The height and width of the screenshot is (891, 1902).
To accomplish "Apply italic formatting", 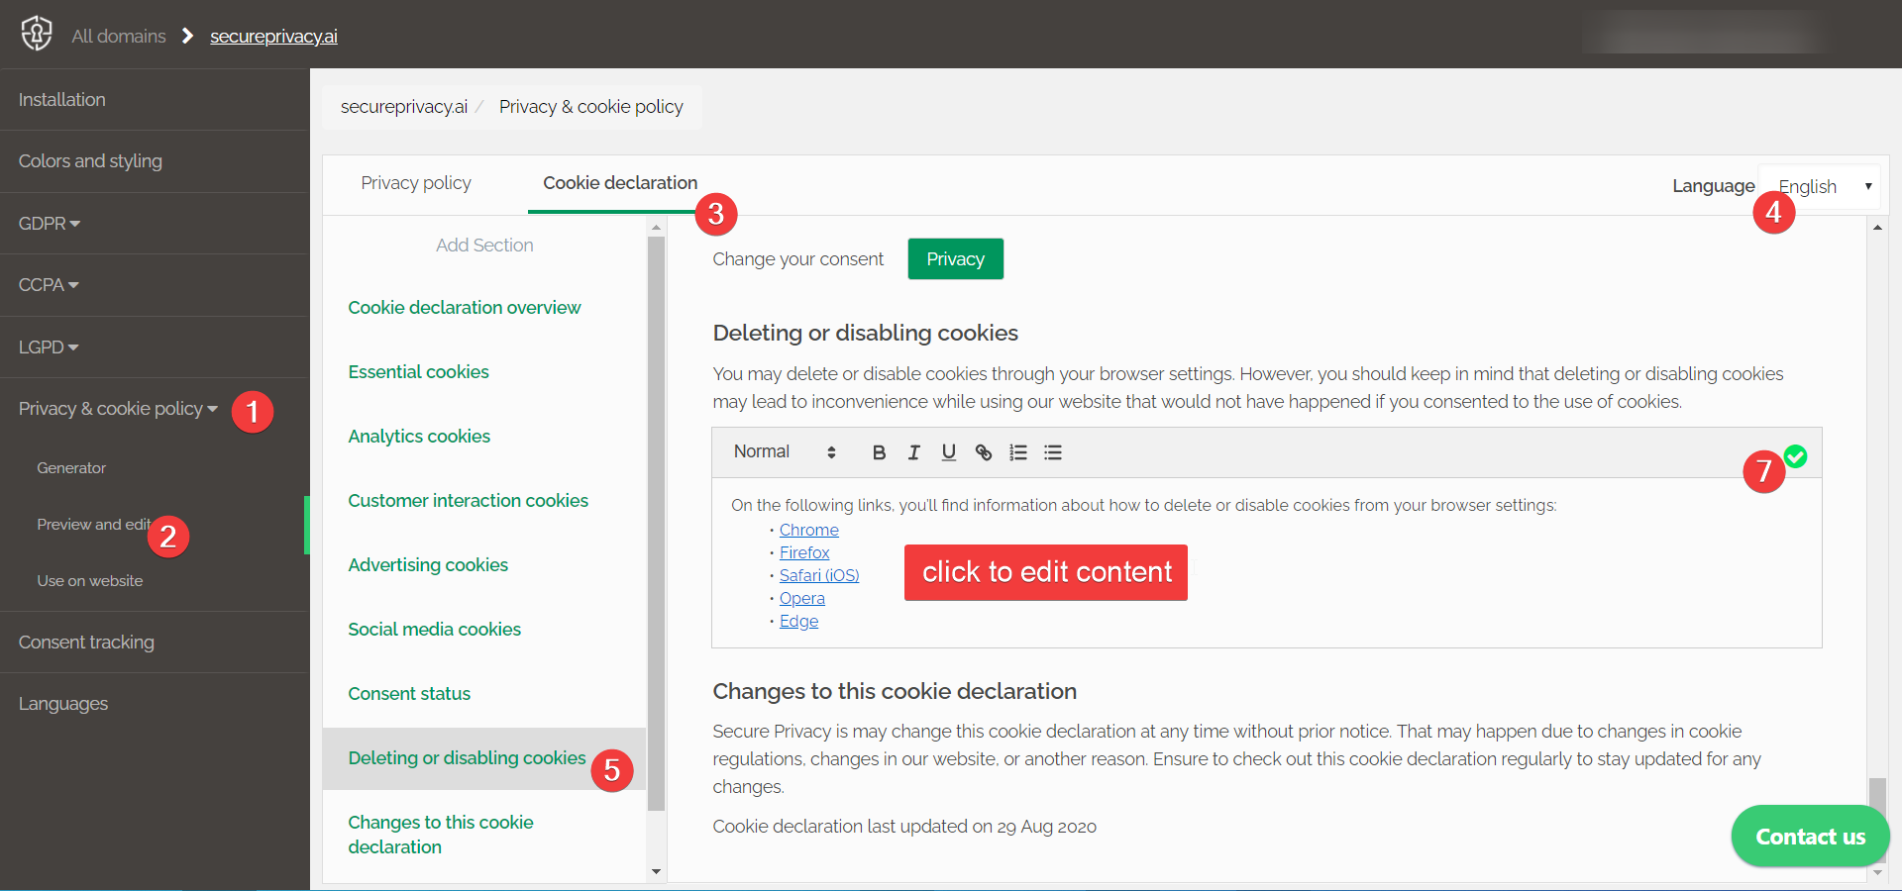I will coord(913,452).
